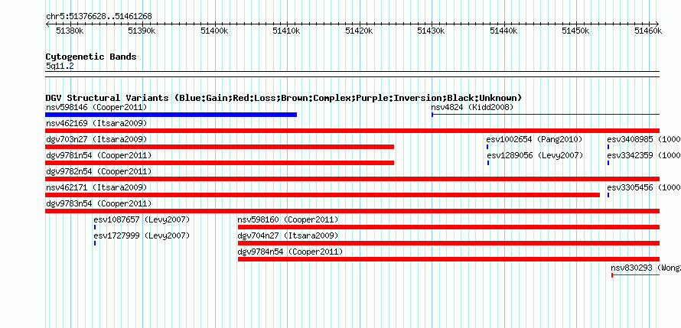Image resolution: width=681 pixels, height=328 pixels.
Task: Select the esv1087657 (Levy2007) label
Action: tap(142, 219)
